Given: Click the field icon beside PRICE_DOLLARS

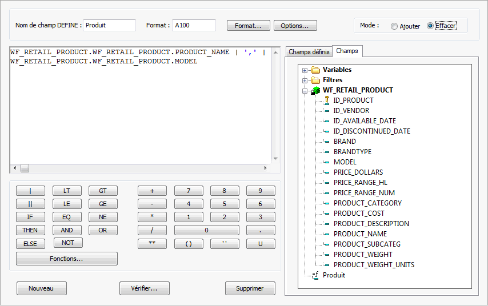Looking at the screenshot, I should pyautogui.click(x=326, y=172).
